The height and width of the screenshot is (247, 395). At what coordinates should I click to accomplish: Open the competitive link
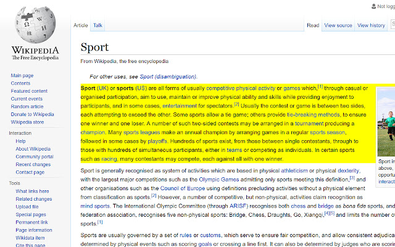[x=220, y=88]
